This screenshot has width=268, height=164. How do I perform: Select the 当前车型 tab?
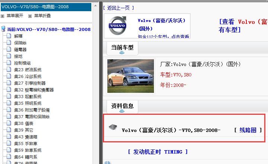tap(122, 48)
